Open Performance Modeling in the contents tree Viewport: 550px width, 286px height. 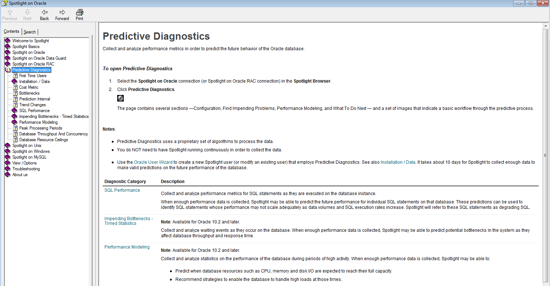39,122
